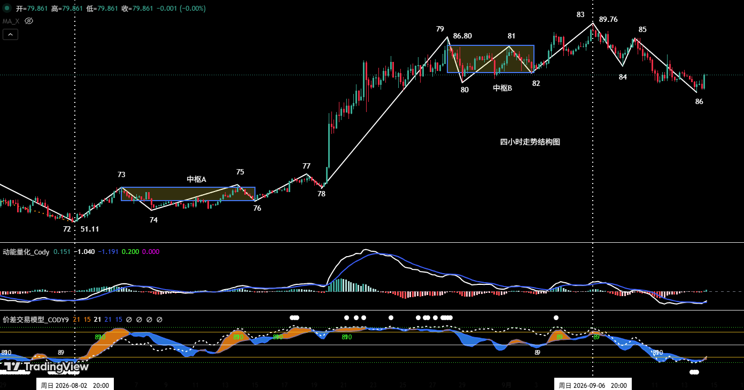
Task: Click the orange 21 value in CODY9 legend
Action: tap(76, 320)
